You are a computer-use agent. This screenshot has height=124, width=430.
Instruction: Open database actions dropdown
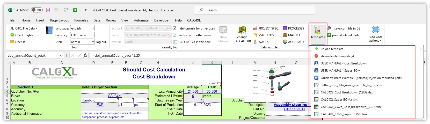point(375,34)
